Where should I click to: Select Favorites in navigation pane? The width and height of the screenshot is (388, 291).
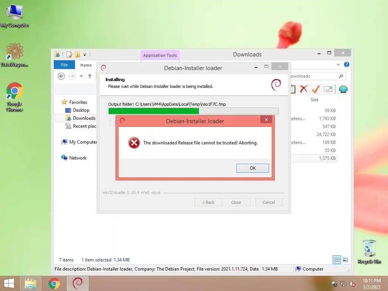[78, 102]
